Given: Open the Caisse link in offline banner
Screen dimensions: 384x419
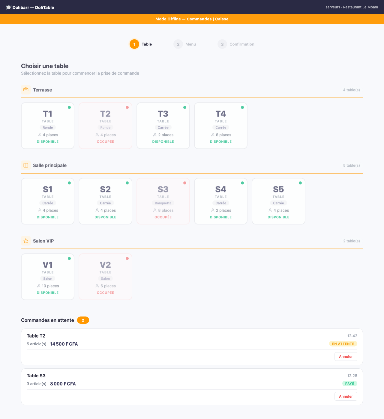Looking at the screenshot, I should tap(222, 19).
